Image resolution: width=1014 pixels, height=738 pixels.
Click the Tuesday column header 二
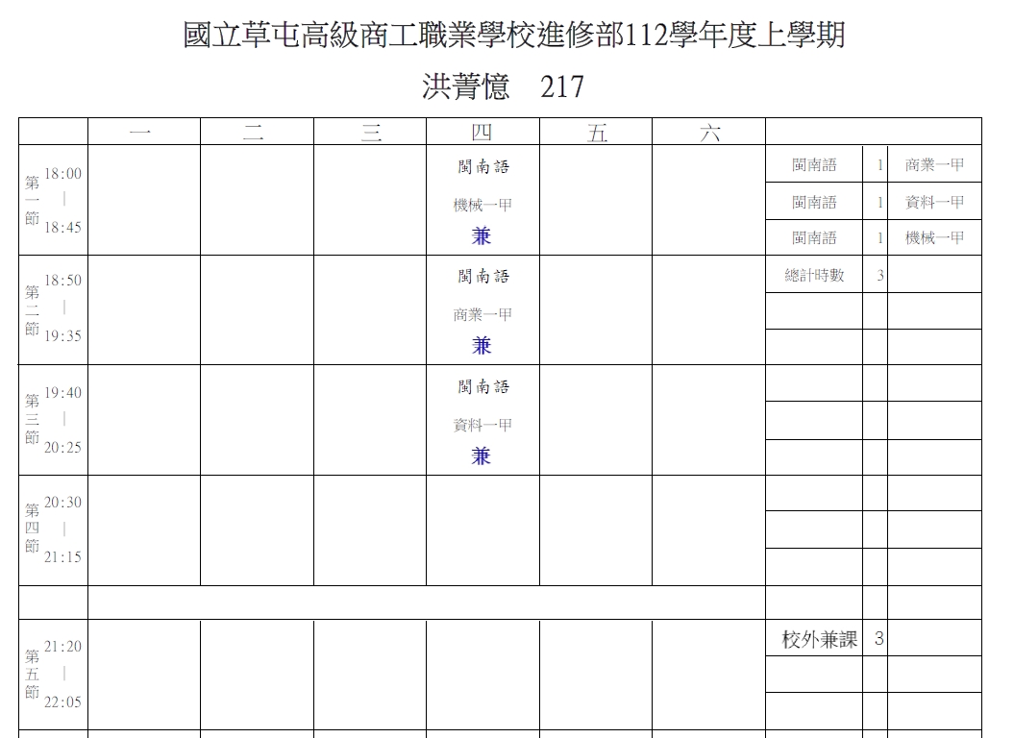click(x=254, y=133)
